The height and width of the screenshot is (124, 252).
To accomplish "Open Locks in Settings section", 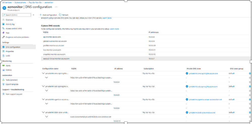I will tap(8, 56).
